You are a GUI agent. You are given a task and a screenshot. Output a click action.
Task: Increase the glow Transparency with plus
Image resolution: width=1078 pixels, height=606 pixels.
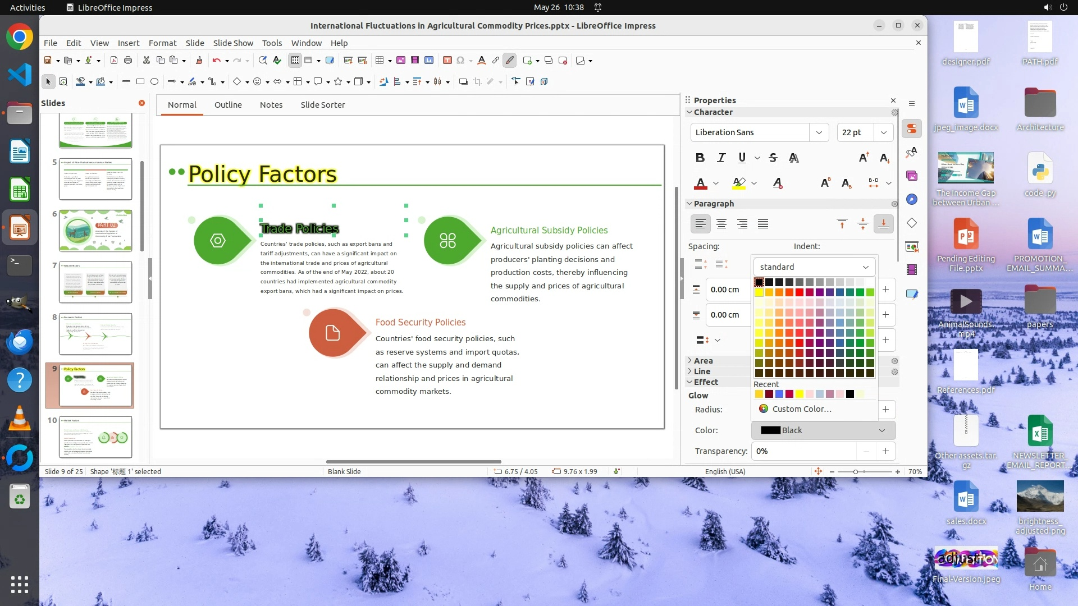click(x=885, y=451)
